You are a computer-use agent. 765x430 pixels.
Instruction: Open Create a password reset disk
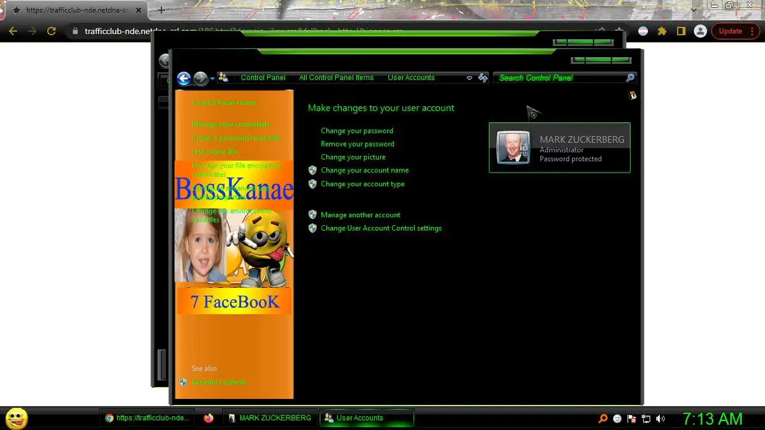236,138
